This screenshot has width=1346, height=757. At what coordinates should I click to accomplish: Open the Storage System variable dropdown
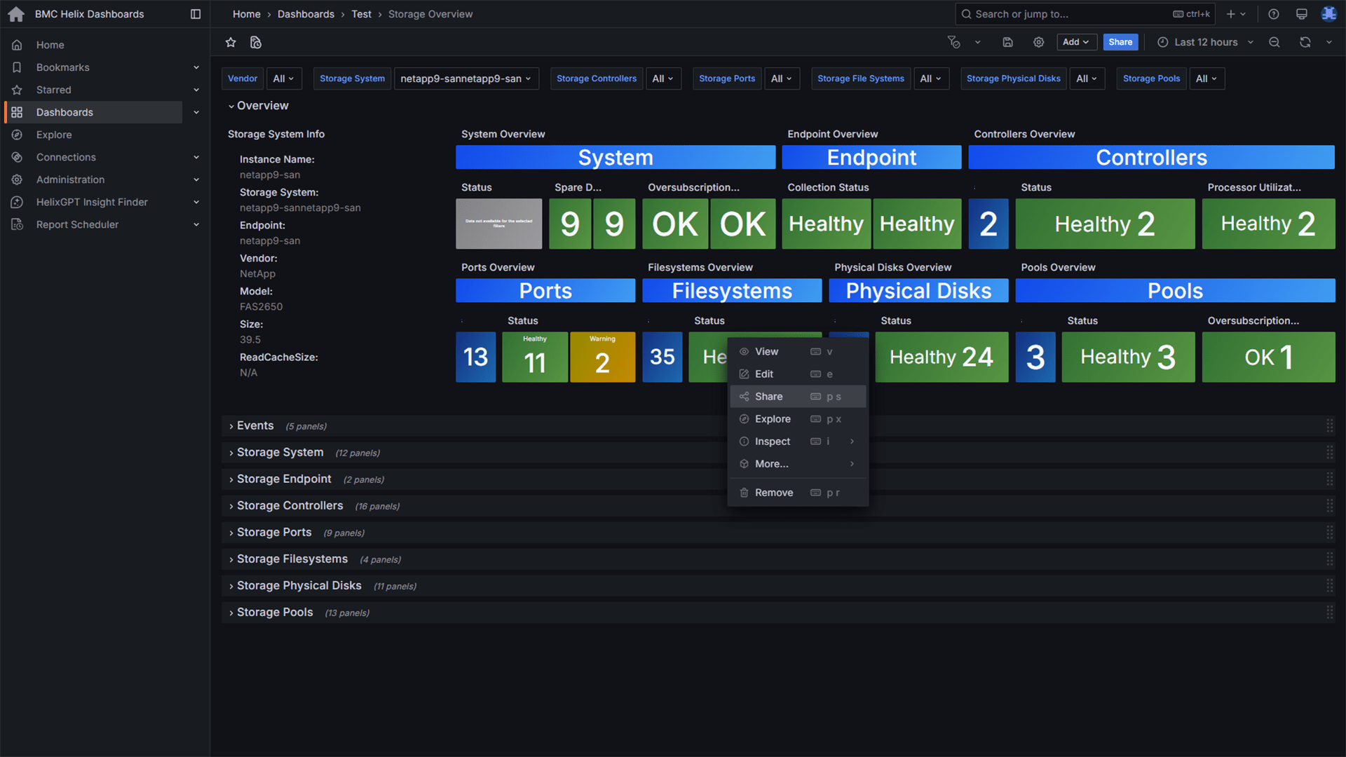[465, 79]
